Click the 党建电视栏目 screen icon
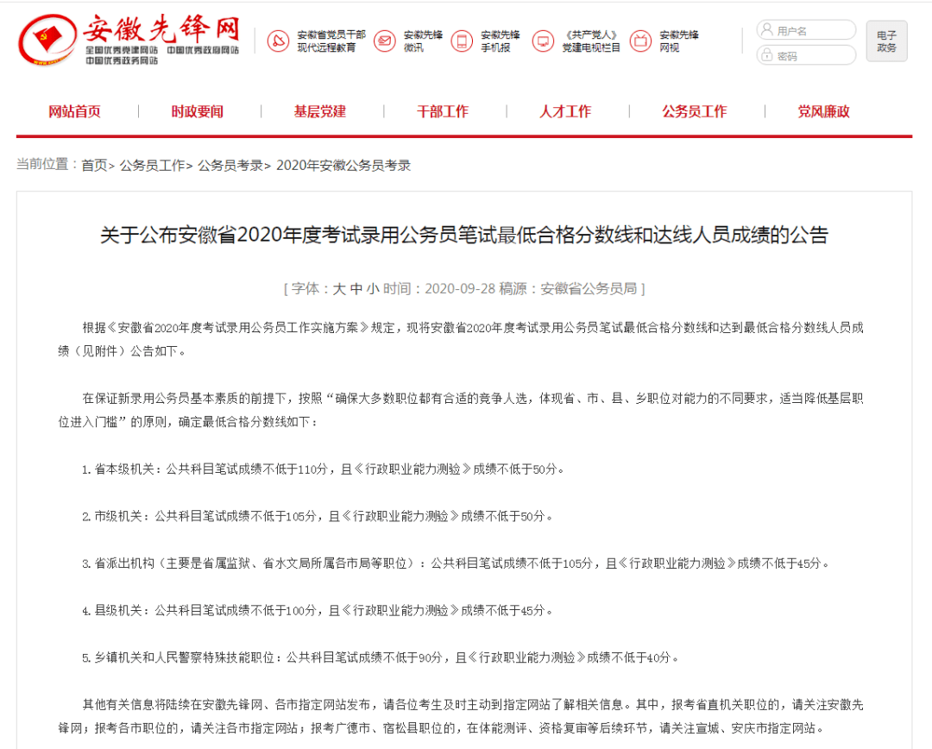The height and width of the screenshot is (749, 932). coord(544,41)
